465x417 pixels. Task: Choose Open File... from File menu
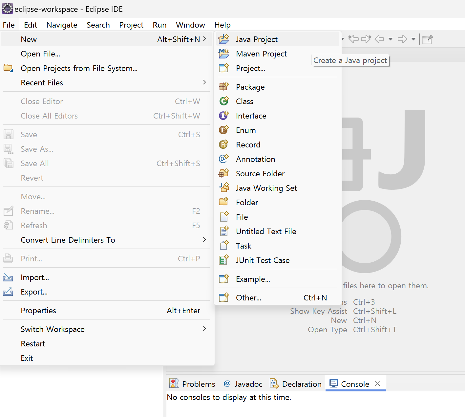107,54
